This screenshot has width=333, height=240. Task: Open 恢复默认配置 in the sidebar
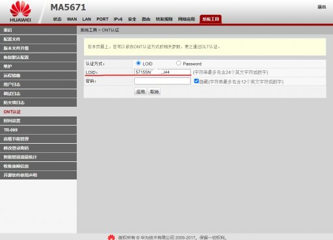point(38,57)
